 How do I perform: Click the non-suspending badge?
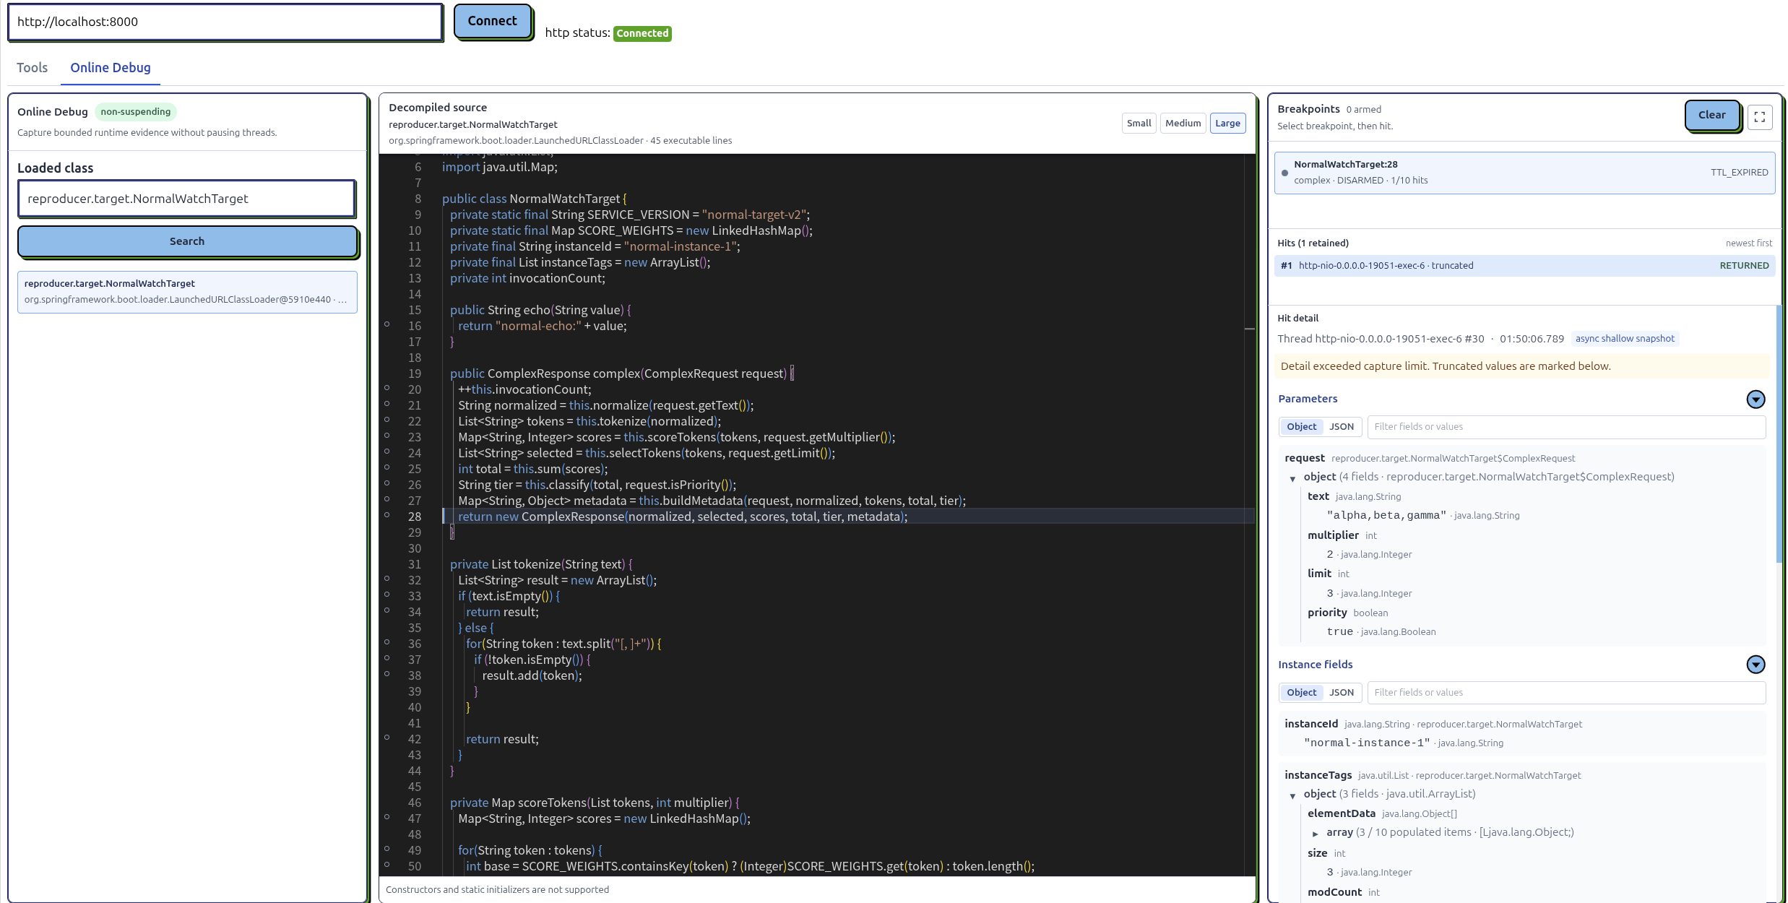136,112
